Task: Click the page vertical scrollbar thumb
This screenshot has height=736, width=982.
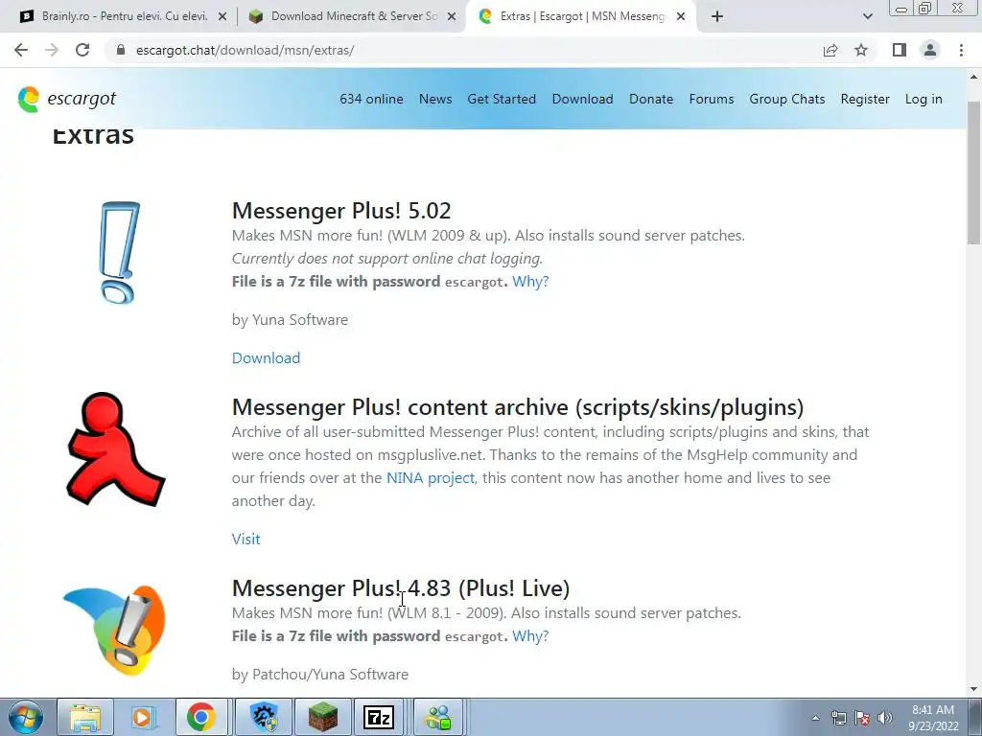Action: [974, 172]
